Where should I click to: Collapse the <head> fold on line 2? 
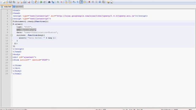point(12,13)
